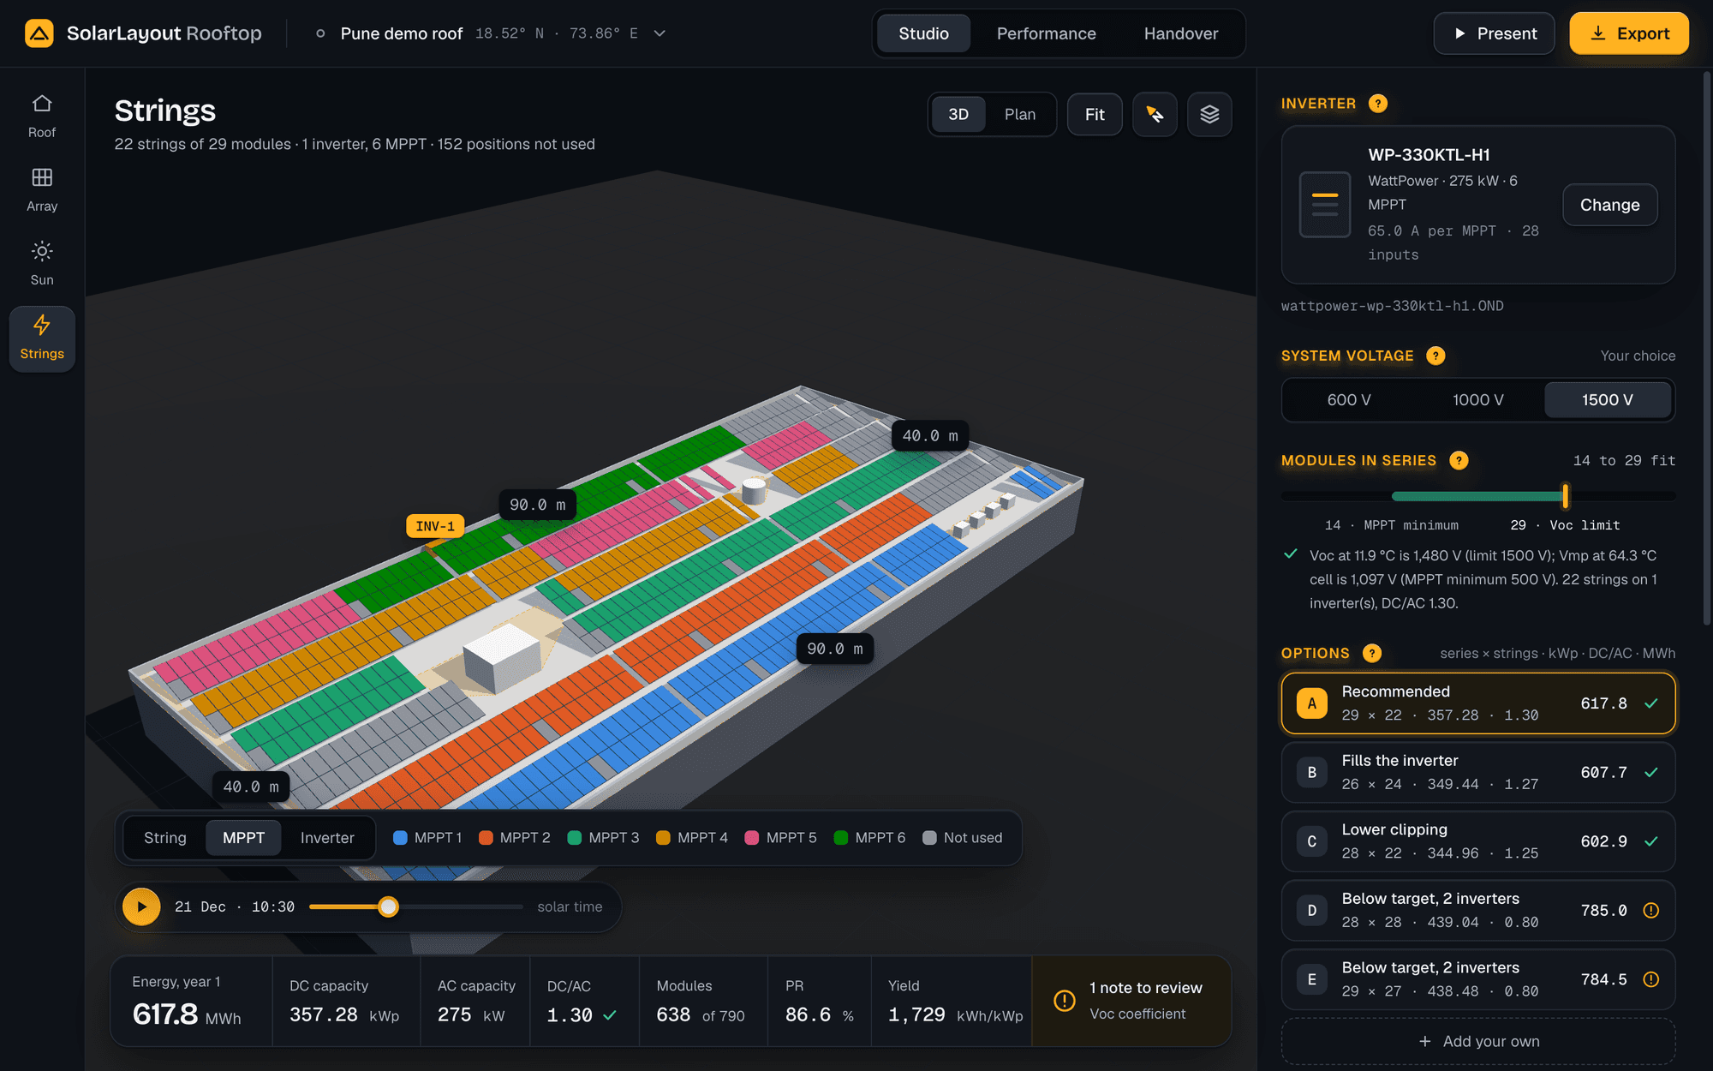Image resolution: width=1713 pixels, height=1071 pixels.
Task: Click the INV-1 marker on roof
Action: 435,526
